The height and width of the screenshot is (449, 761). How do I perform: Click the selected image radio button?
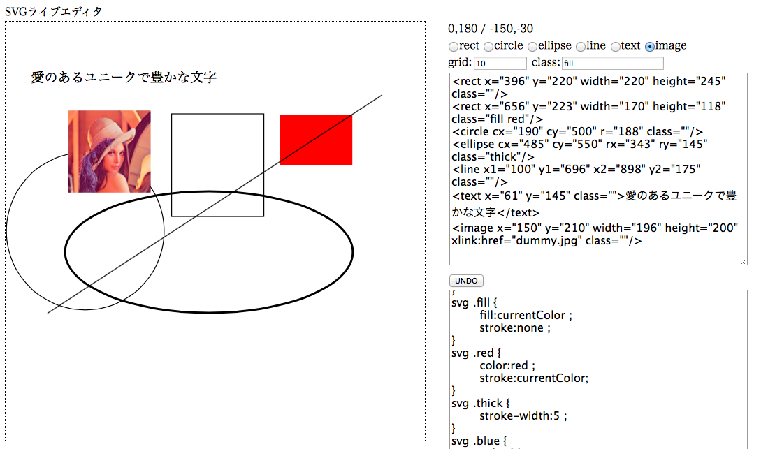point(650,47)
